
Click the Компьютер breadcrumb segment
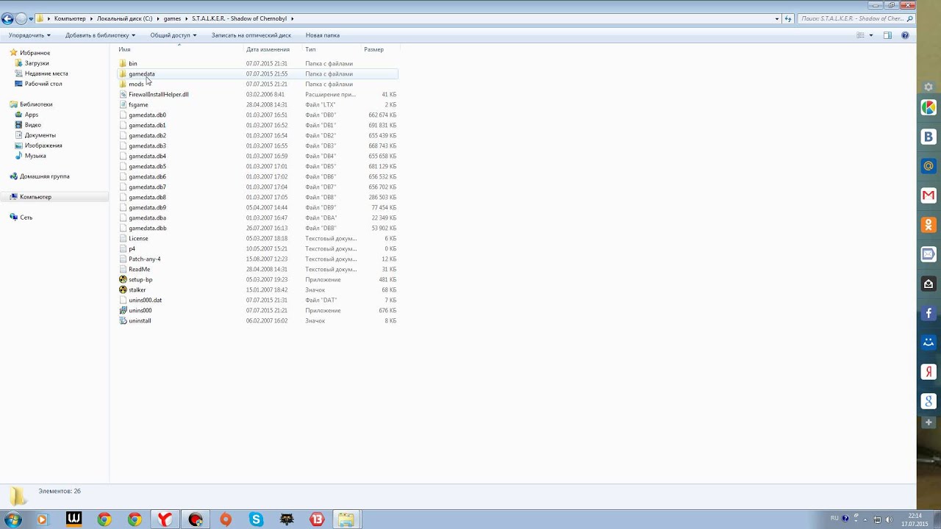tap(70, 18)
